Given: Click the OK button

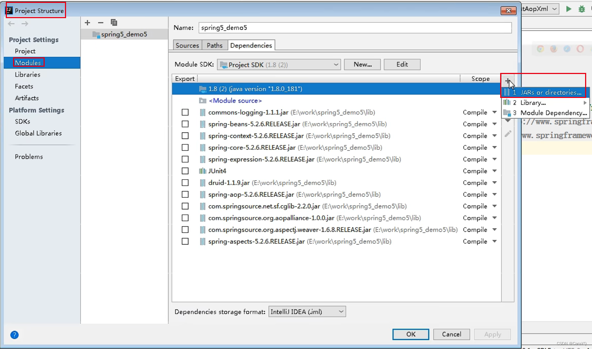Looking at the screenshot, I should (411, 334).
